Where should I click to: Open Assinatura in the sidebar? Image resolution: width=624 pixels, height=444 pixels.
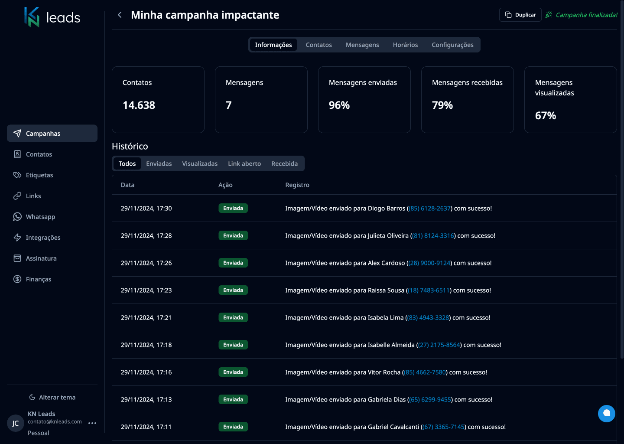[x=52, y=258]
